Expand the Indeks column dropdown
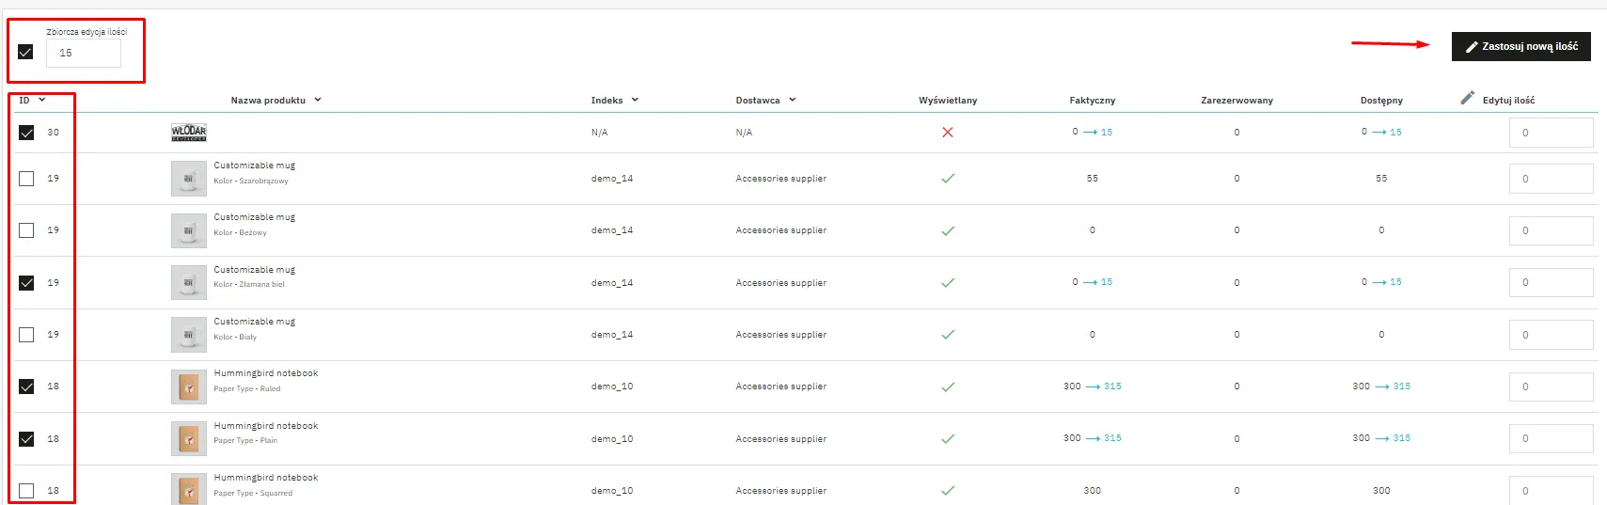This screenshot has height=505, width=1607. tap(635, 100)
